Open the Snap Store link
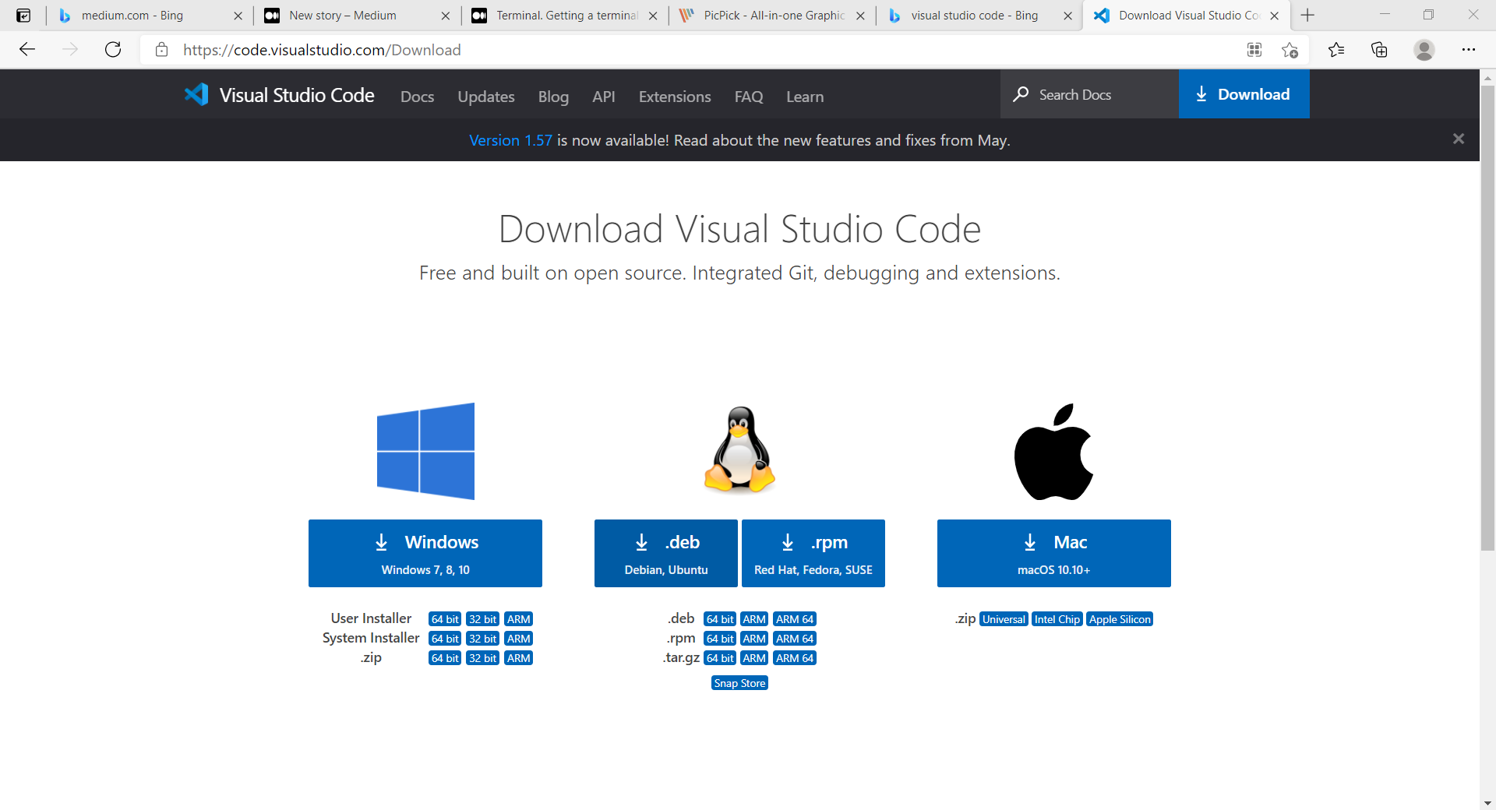The height and width of the screenshot is (810, 1496). tap(739, 683)
